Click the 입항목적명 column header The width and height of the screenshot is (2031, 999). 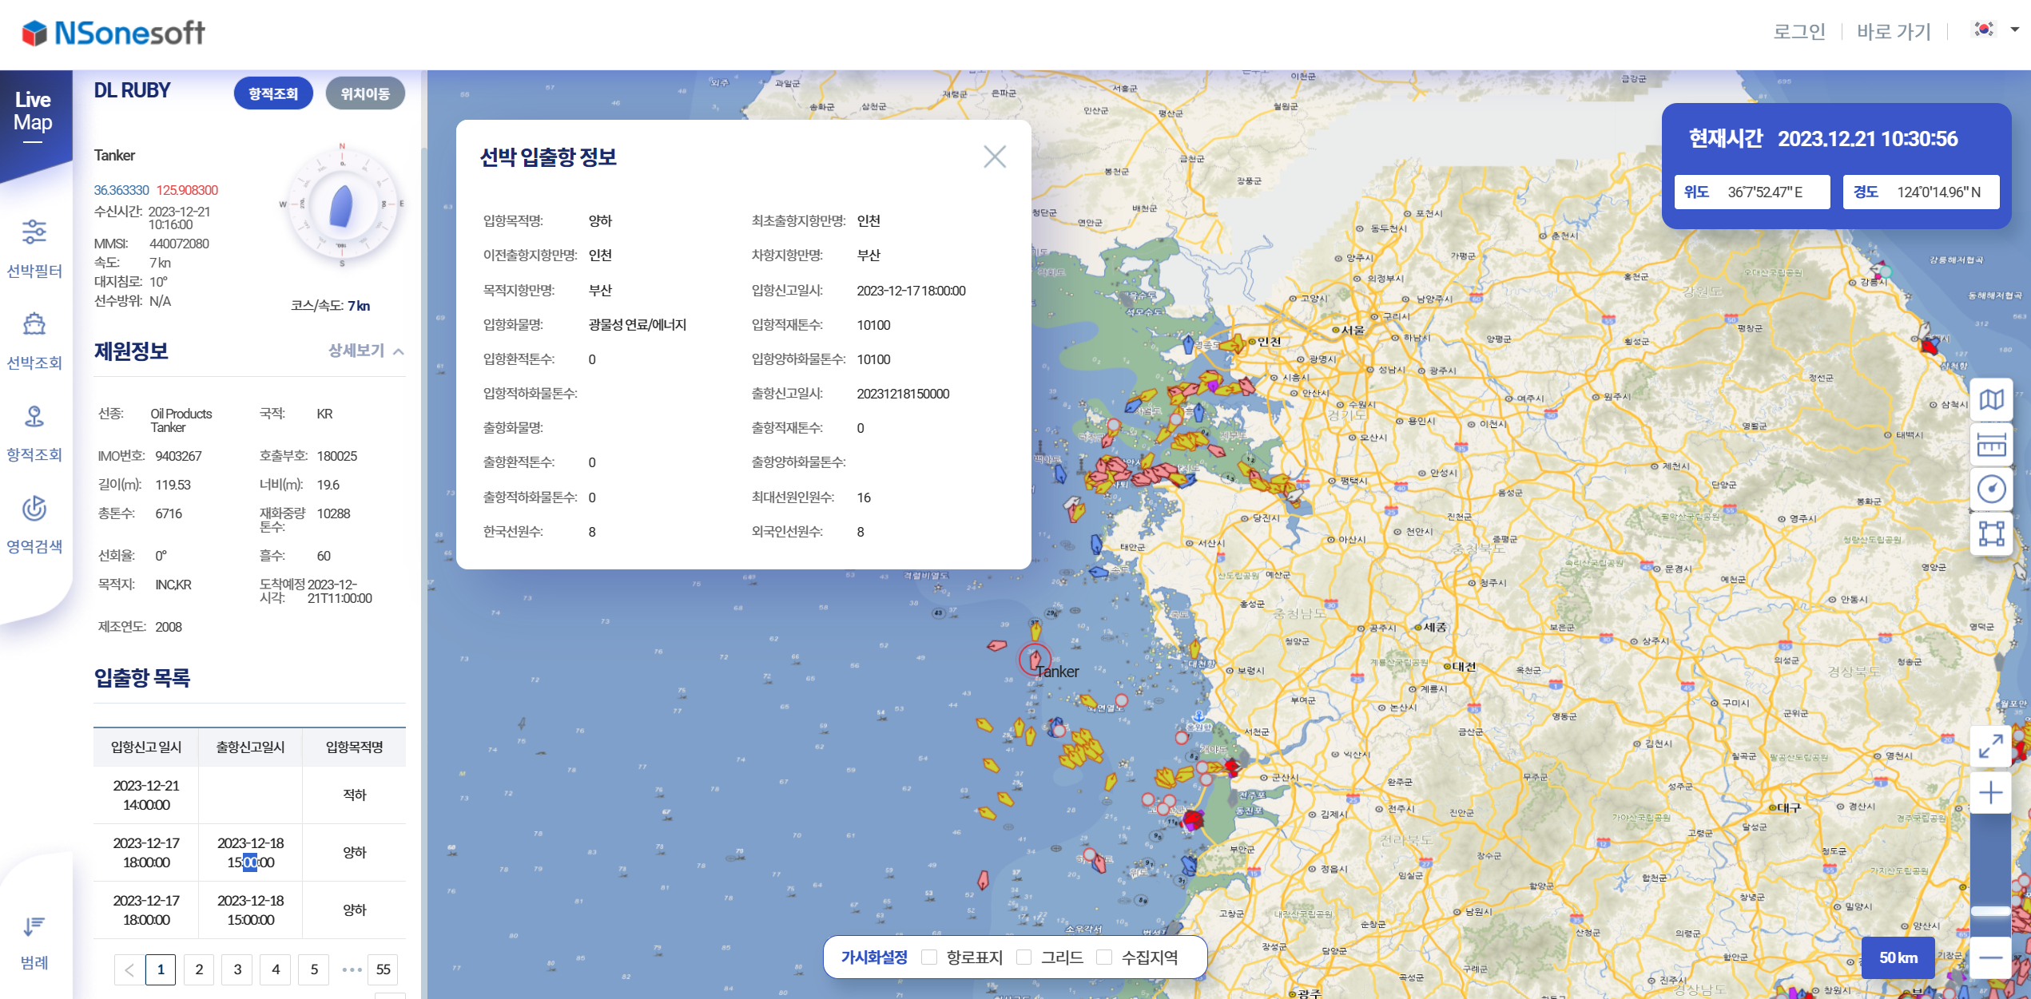354,747
